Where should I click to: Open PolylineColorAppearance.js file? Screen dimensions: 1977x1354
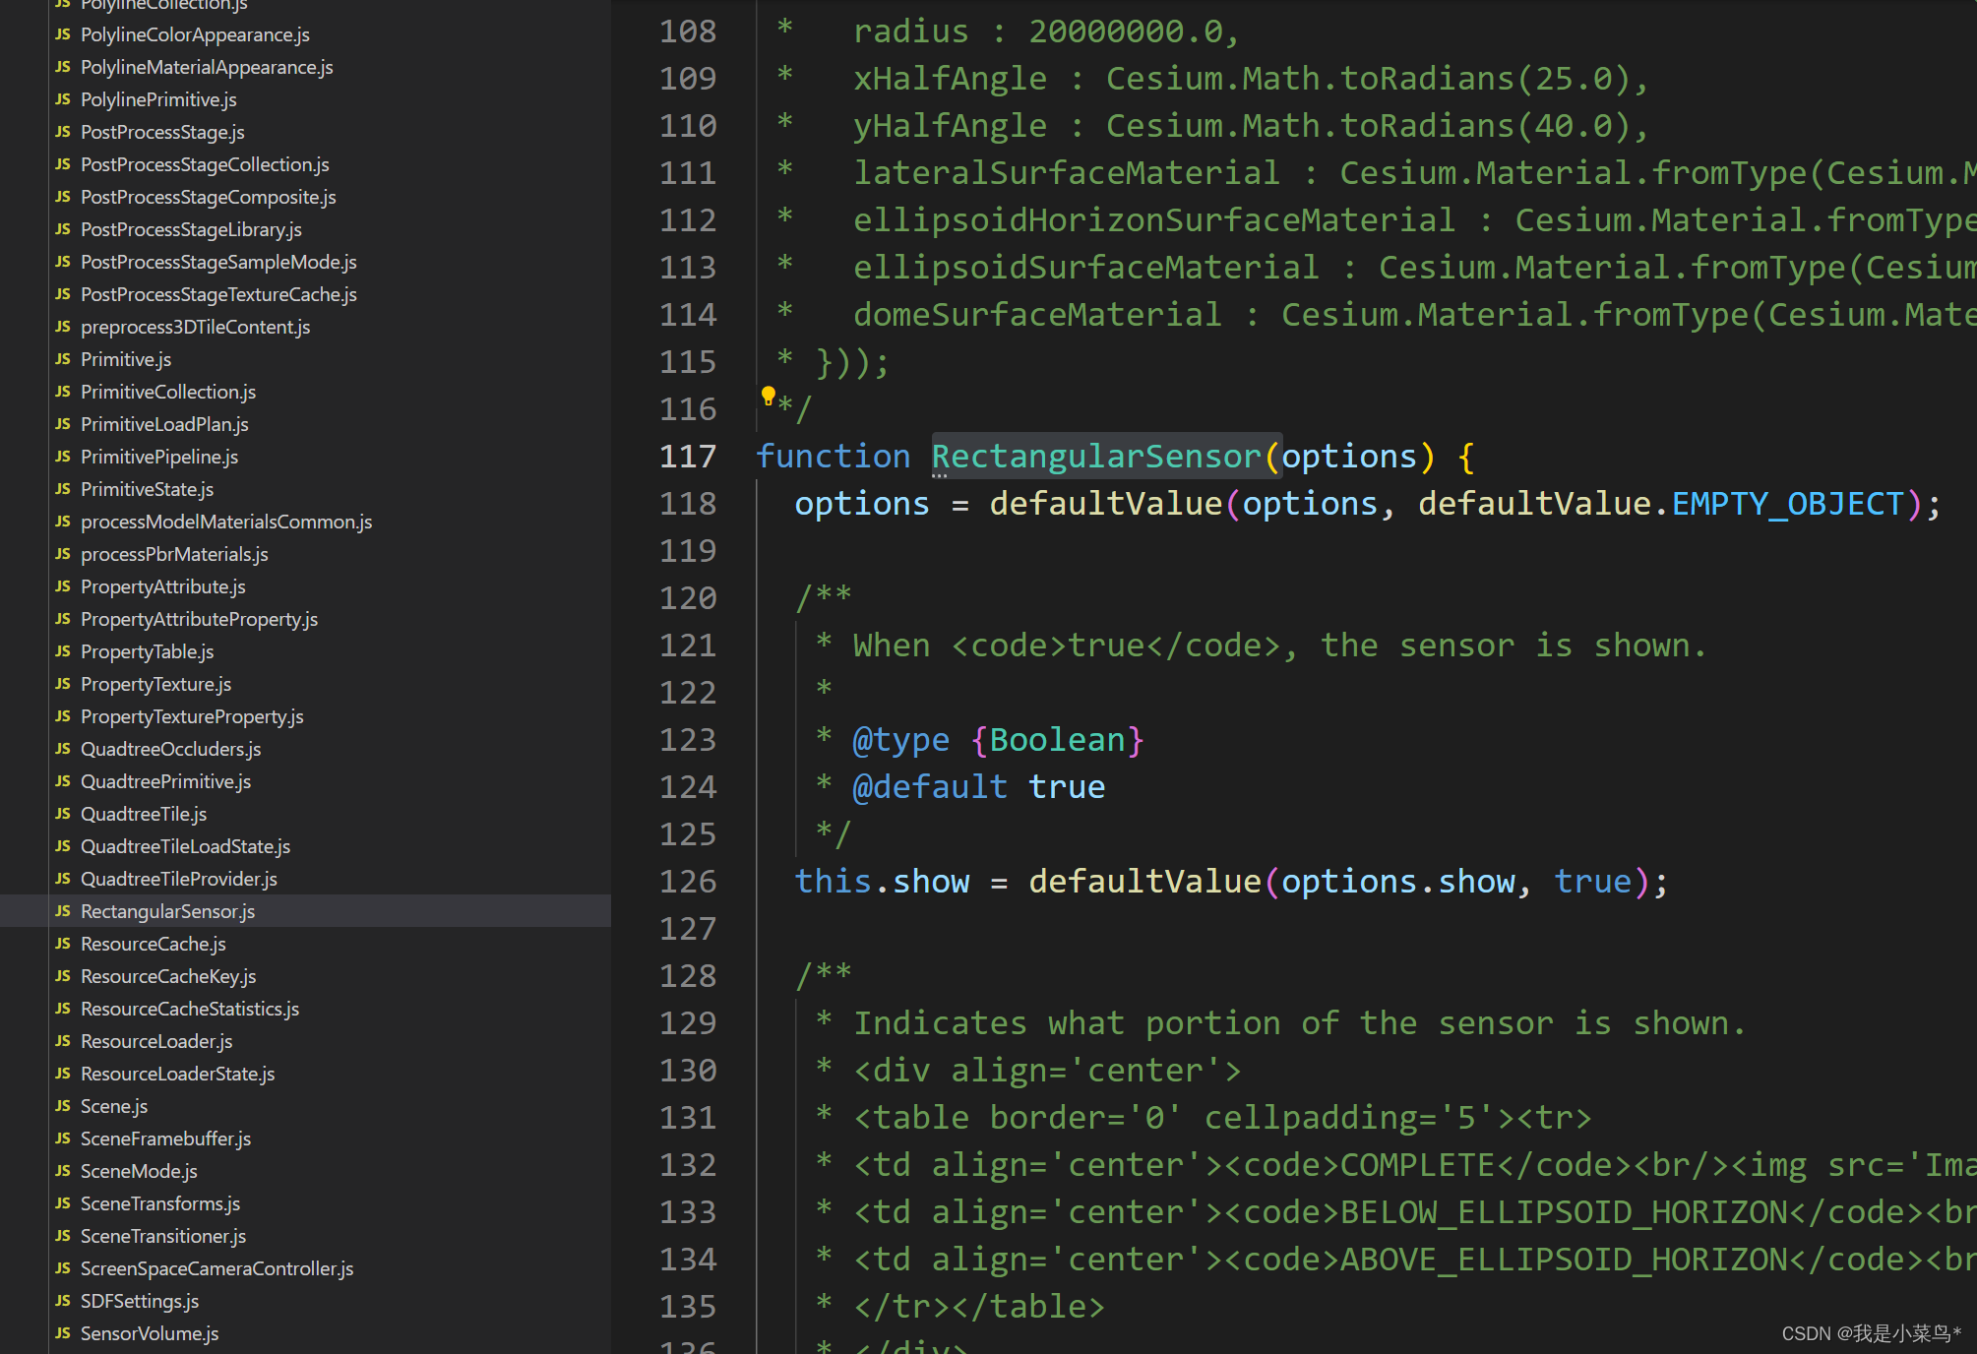[x=195, y=34]
